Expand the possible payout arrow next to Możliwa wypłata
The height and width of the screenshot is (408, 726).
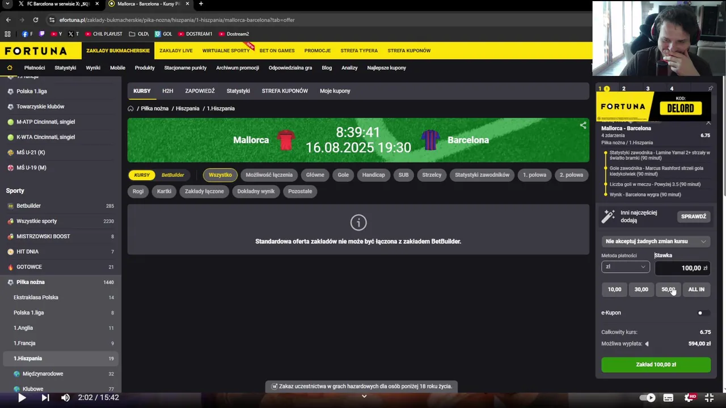647,343
